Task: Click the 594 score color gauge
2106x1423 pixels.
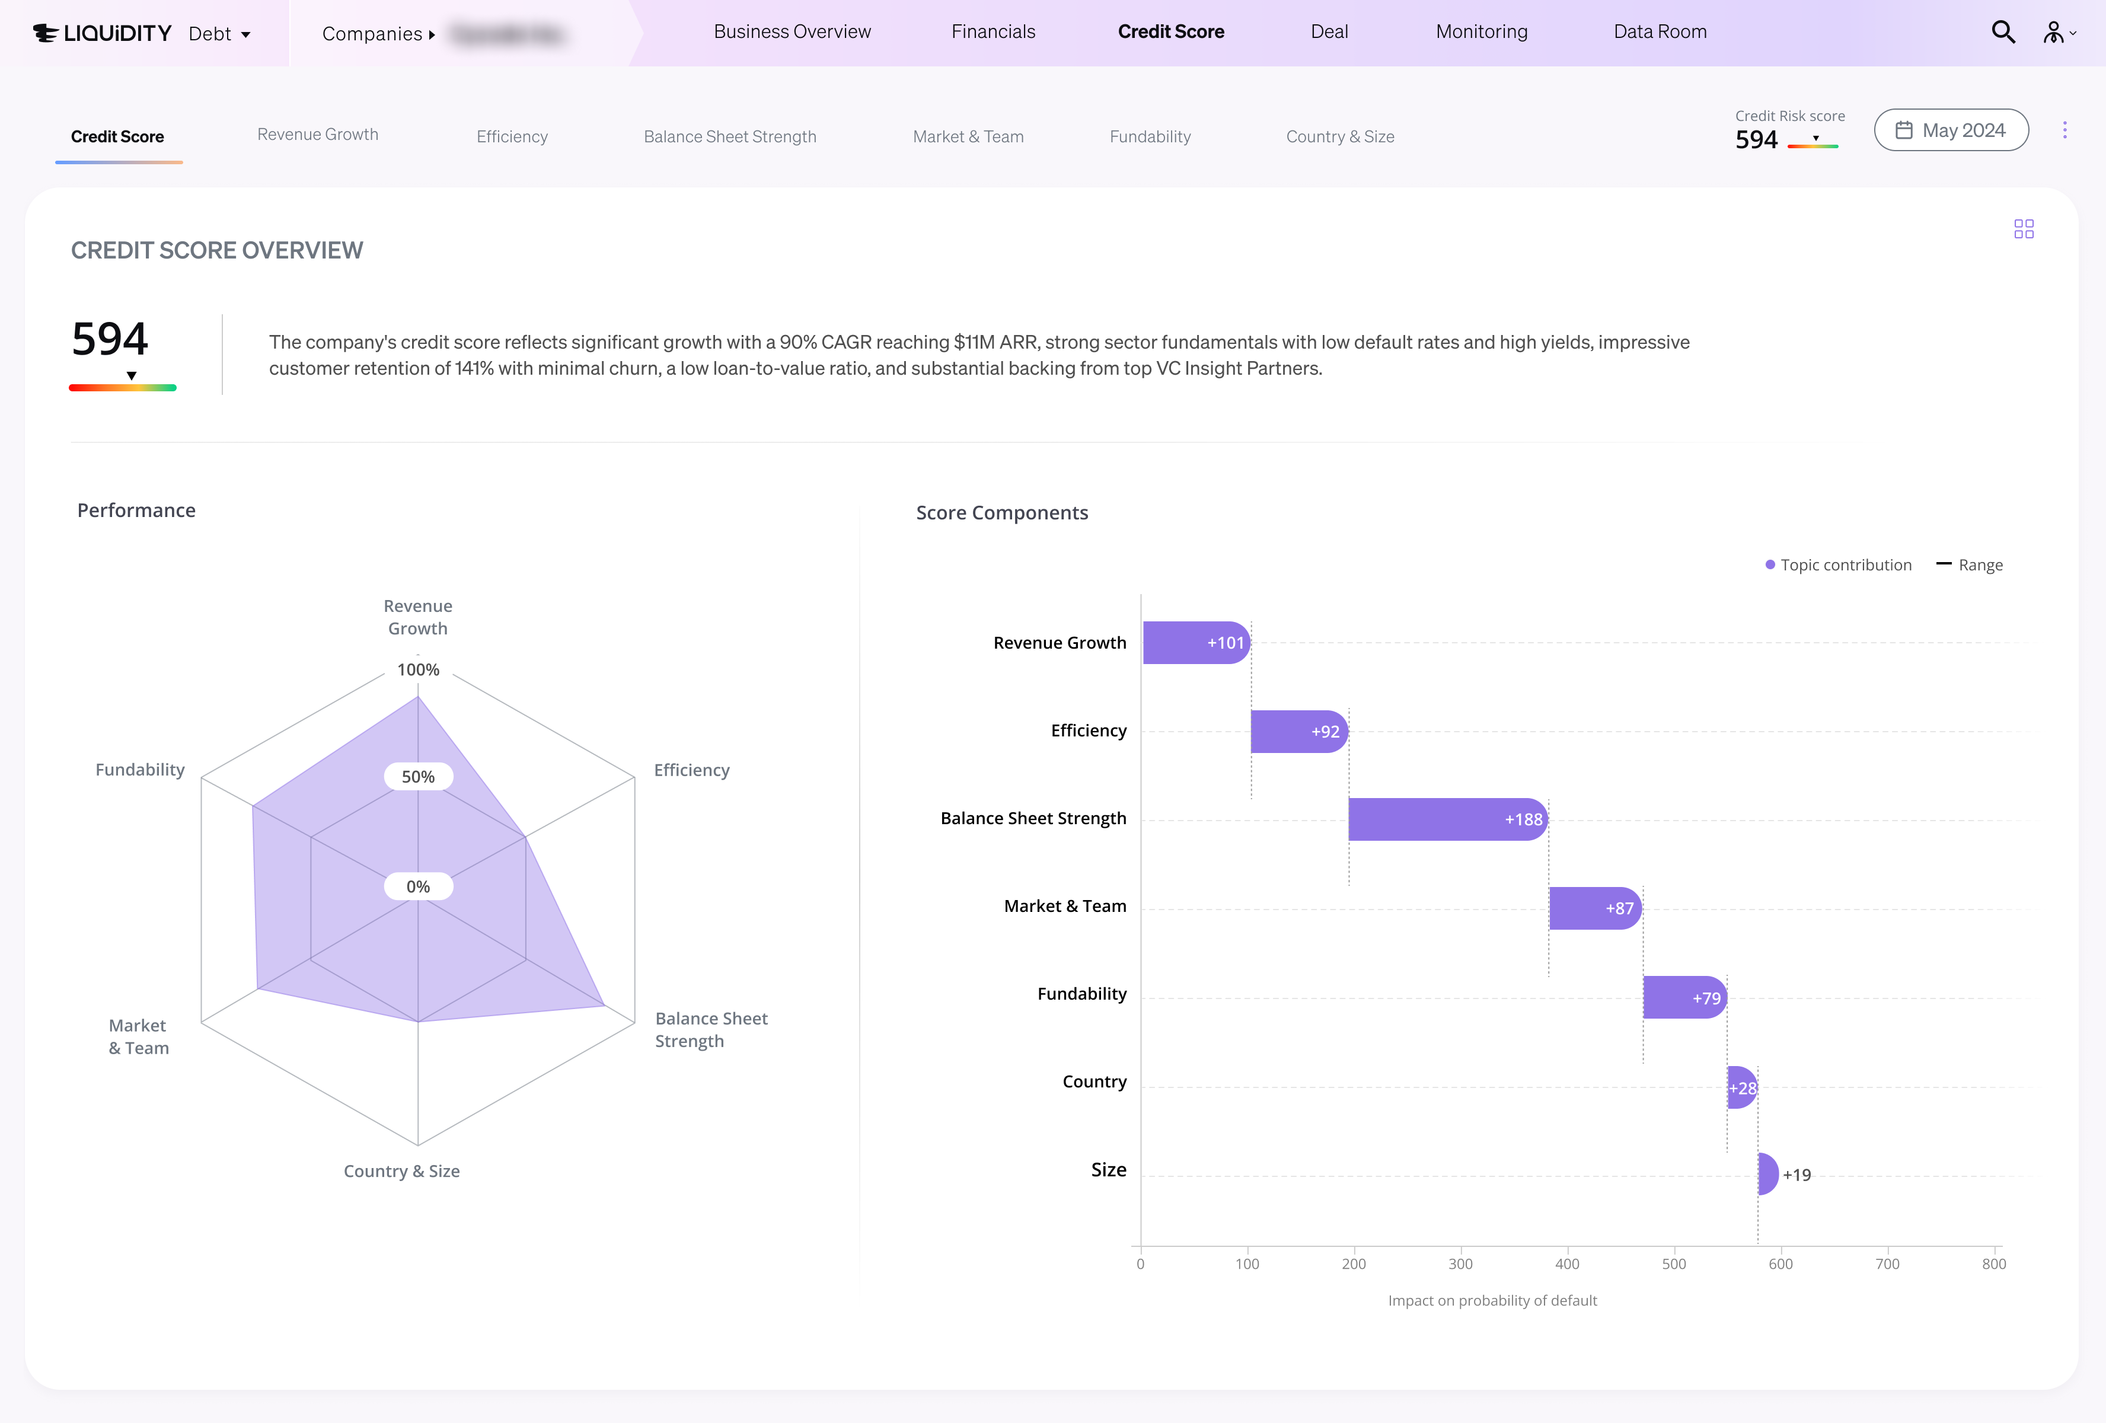Action: (x=122, y=387)
